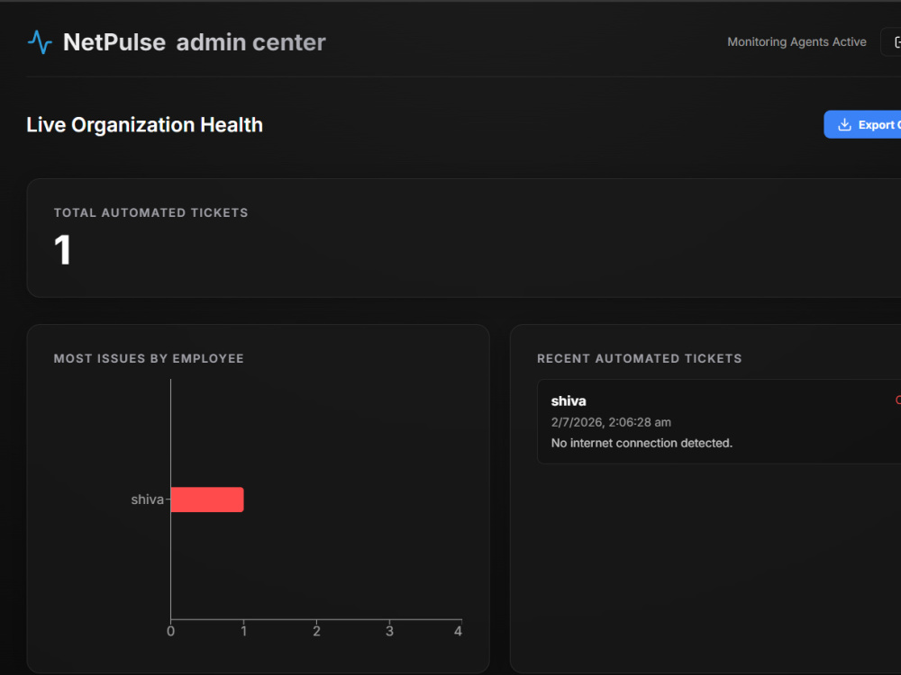Click the Live Organization Health heading
This screenshot has height=675, width=901.
point(144,125)
